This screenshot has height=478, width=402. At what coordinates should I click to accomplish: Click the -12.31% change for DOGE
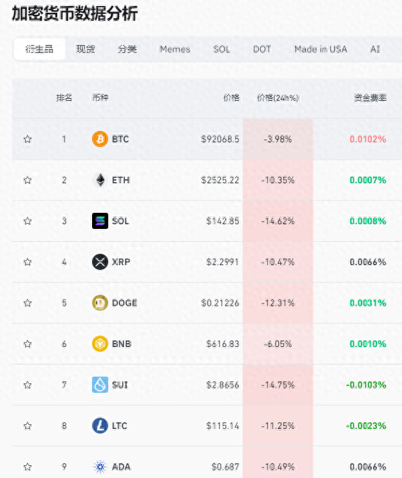click(x=278, y=303)
